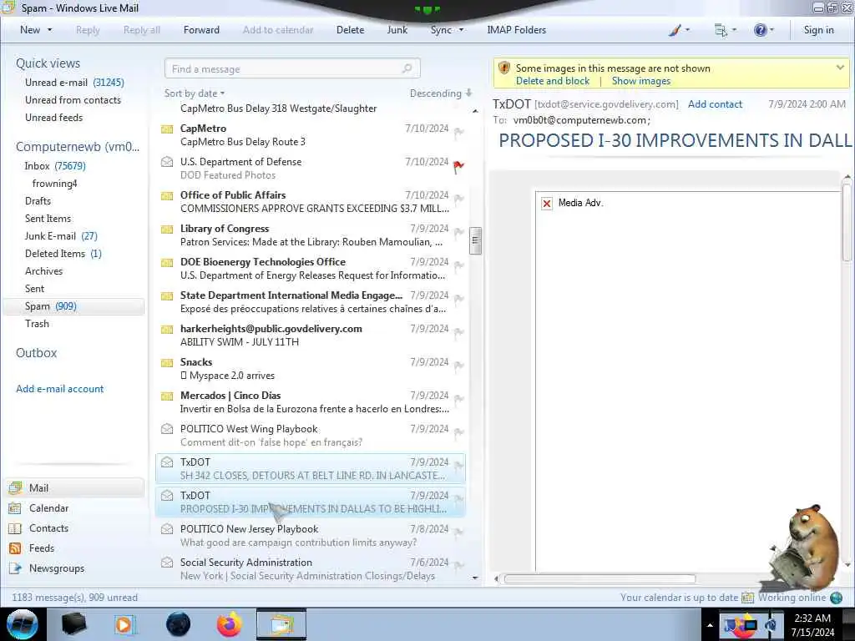The image size is (855, 641).
Task: Click envelope icon beside Office of Public Affairs
Action: coord(167,195)
